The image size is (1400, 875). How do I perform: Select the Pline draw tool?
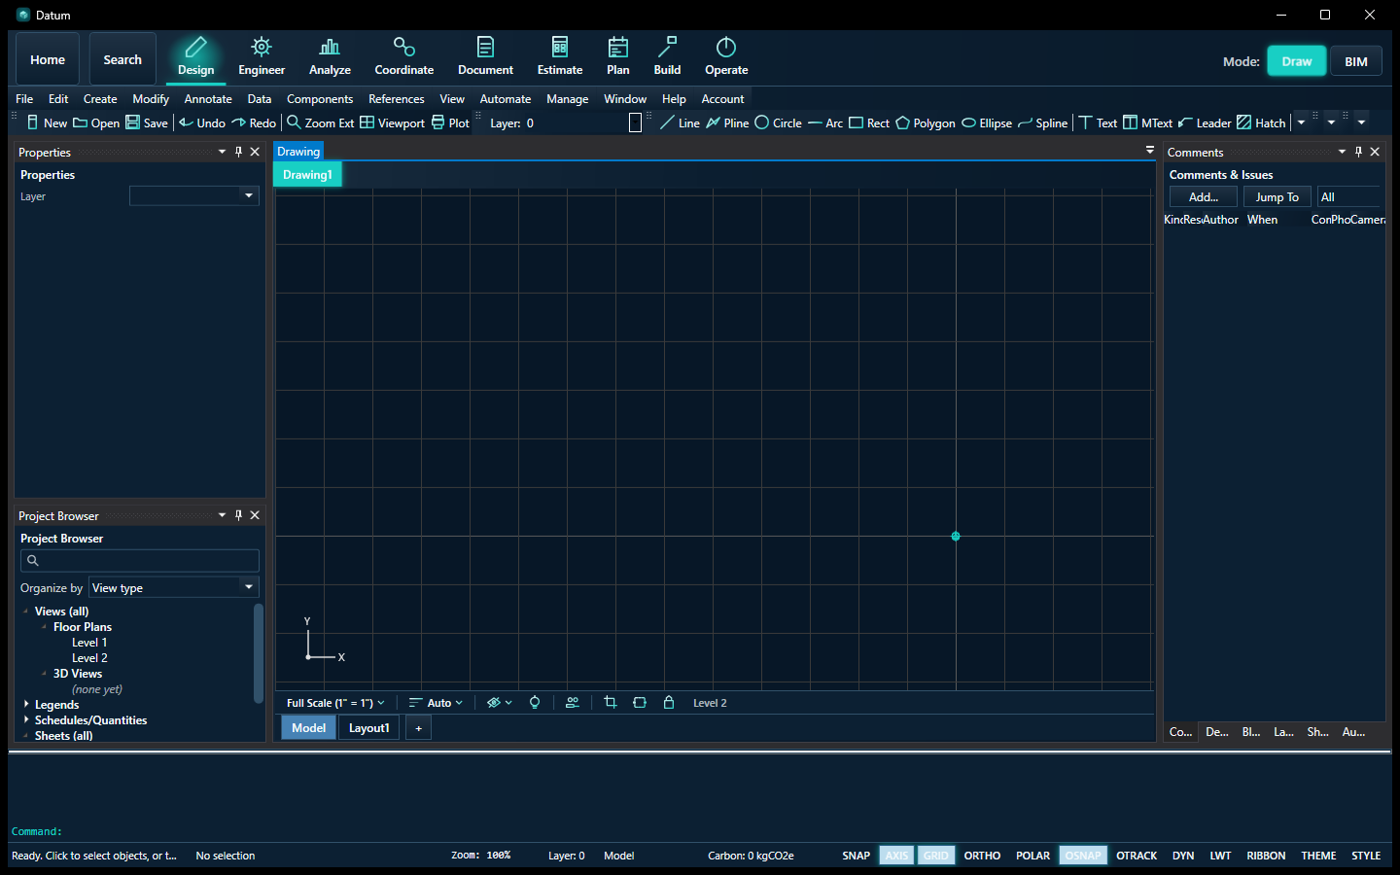(727, 122)
